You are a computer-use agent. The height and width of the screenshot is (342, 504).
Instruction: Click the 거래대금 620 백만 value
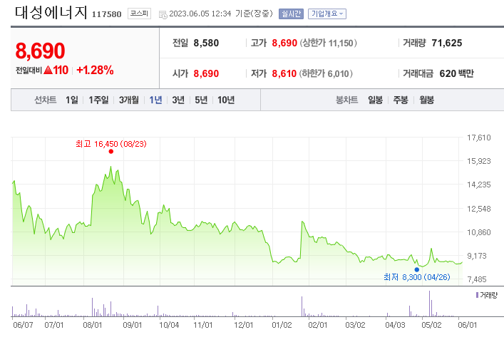click(x=456, y=74)
